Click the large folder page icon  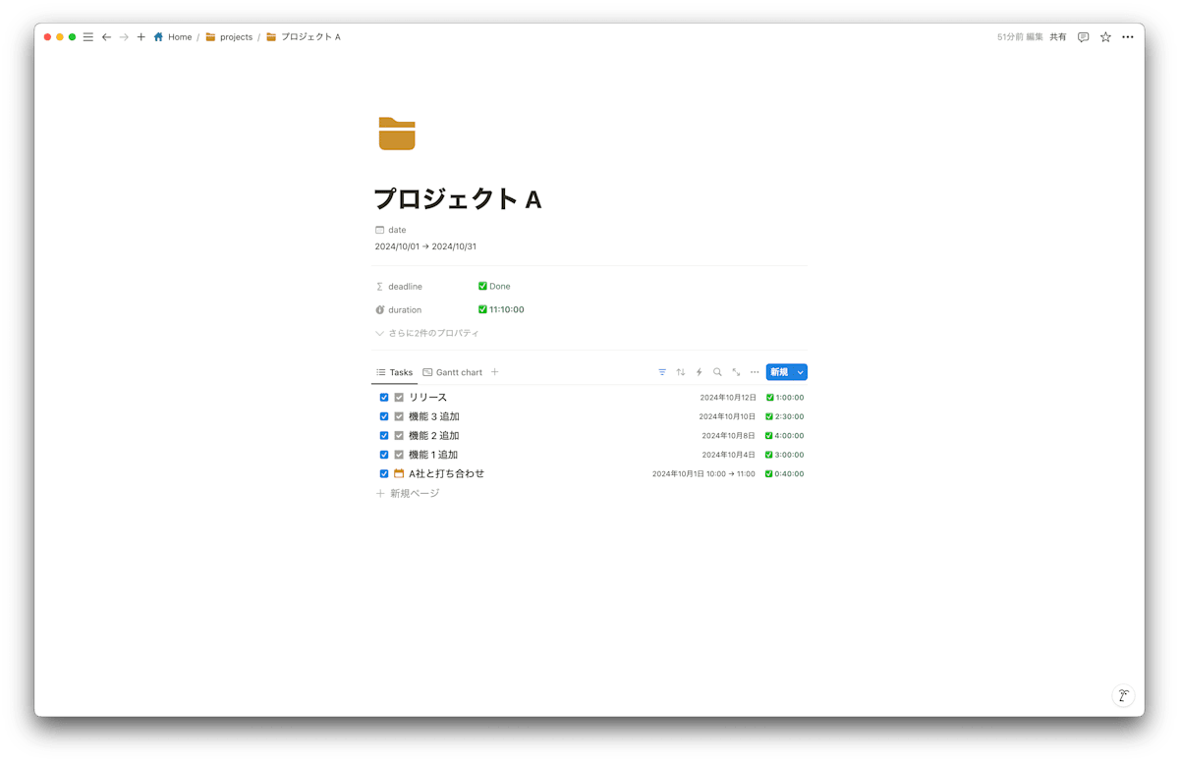tap(397, 134)
